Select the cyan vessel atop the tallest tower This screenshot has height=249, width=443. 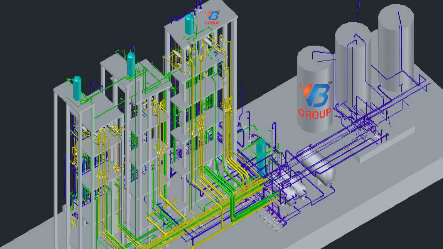(189, 24)
